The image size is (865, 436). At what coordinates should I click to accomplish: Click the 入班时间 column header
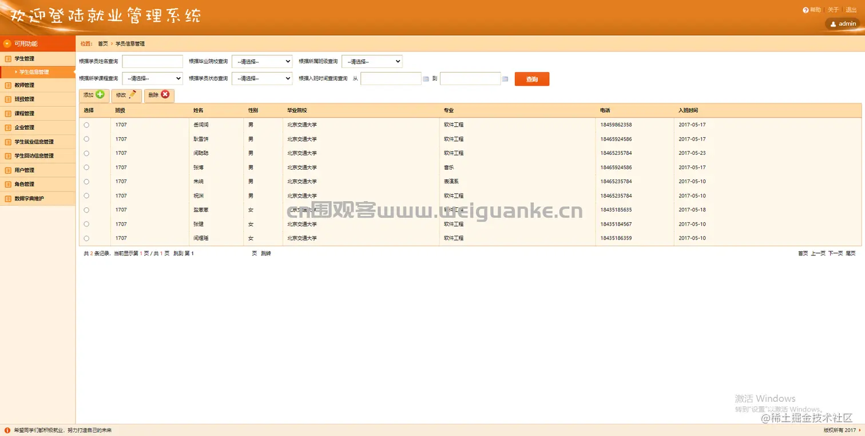[x=688, y=110]
